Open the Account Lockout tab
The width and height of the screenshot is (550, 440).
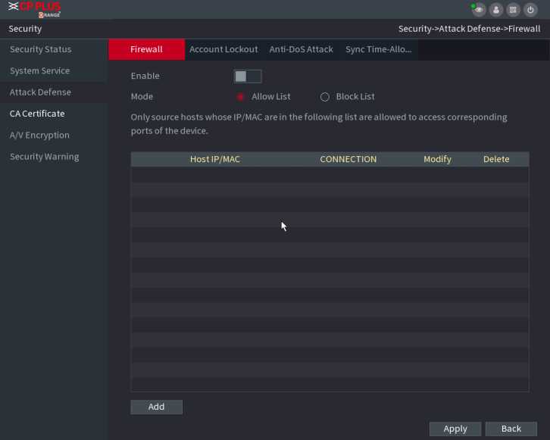tap(223, 49)
